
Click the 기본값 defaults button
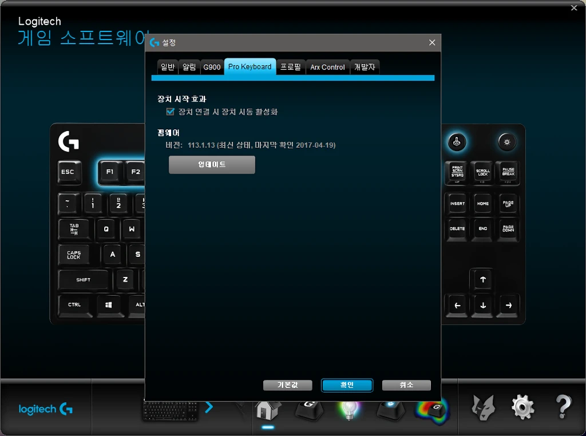pyautogui.click(x=287, y=385)
